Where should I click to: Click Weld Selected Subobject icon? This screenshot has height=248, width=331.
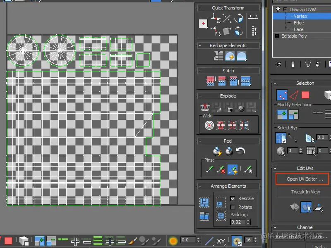[x=221, y=125]
